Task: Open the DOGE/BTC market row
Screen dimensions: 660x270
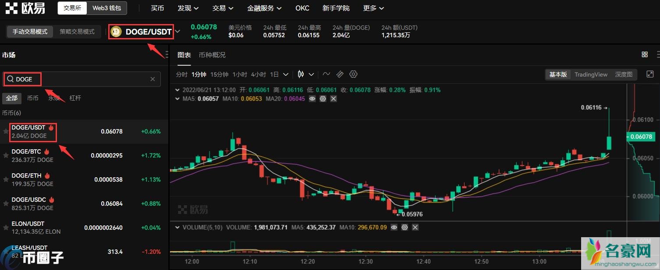Action: coord(84,156)
